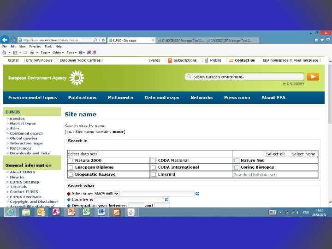The image size is (332, 249).
Task: Check the Emerald checkbox
Action: coord(154,174)
